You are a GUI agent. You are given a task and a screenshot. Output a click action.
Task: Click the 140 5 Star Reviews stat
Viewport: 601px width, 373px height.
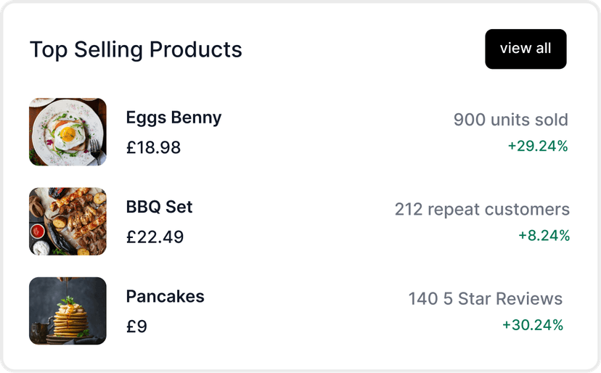(x=485, y=299)
